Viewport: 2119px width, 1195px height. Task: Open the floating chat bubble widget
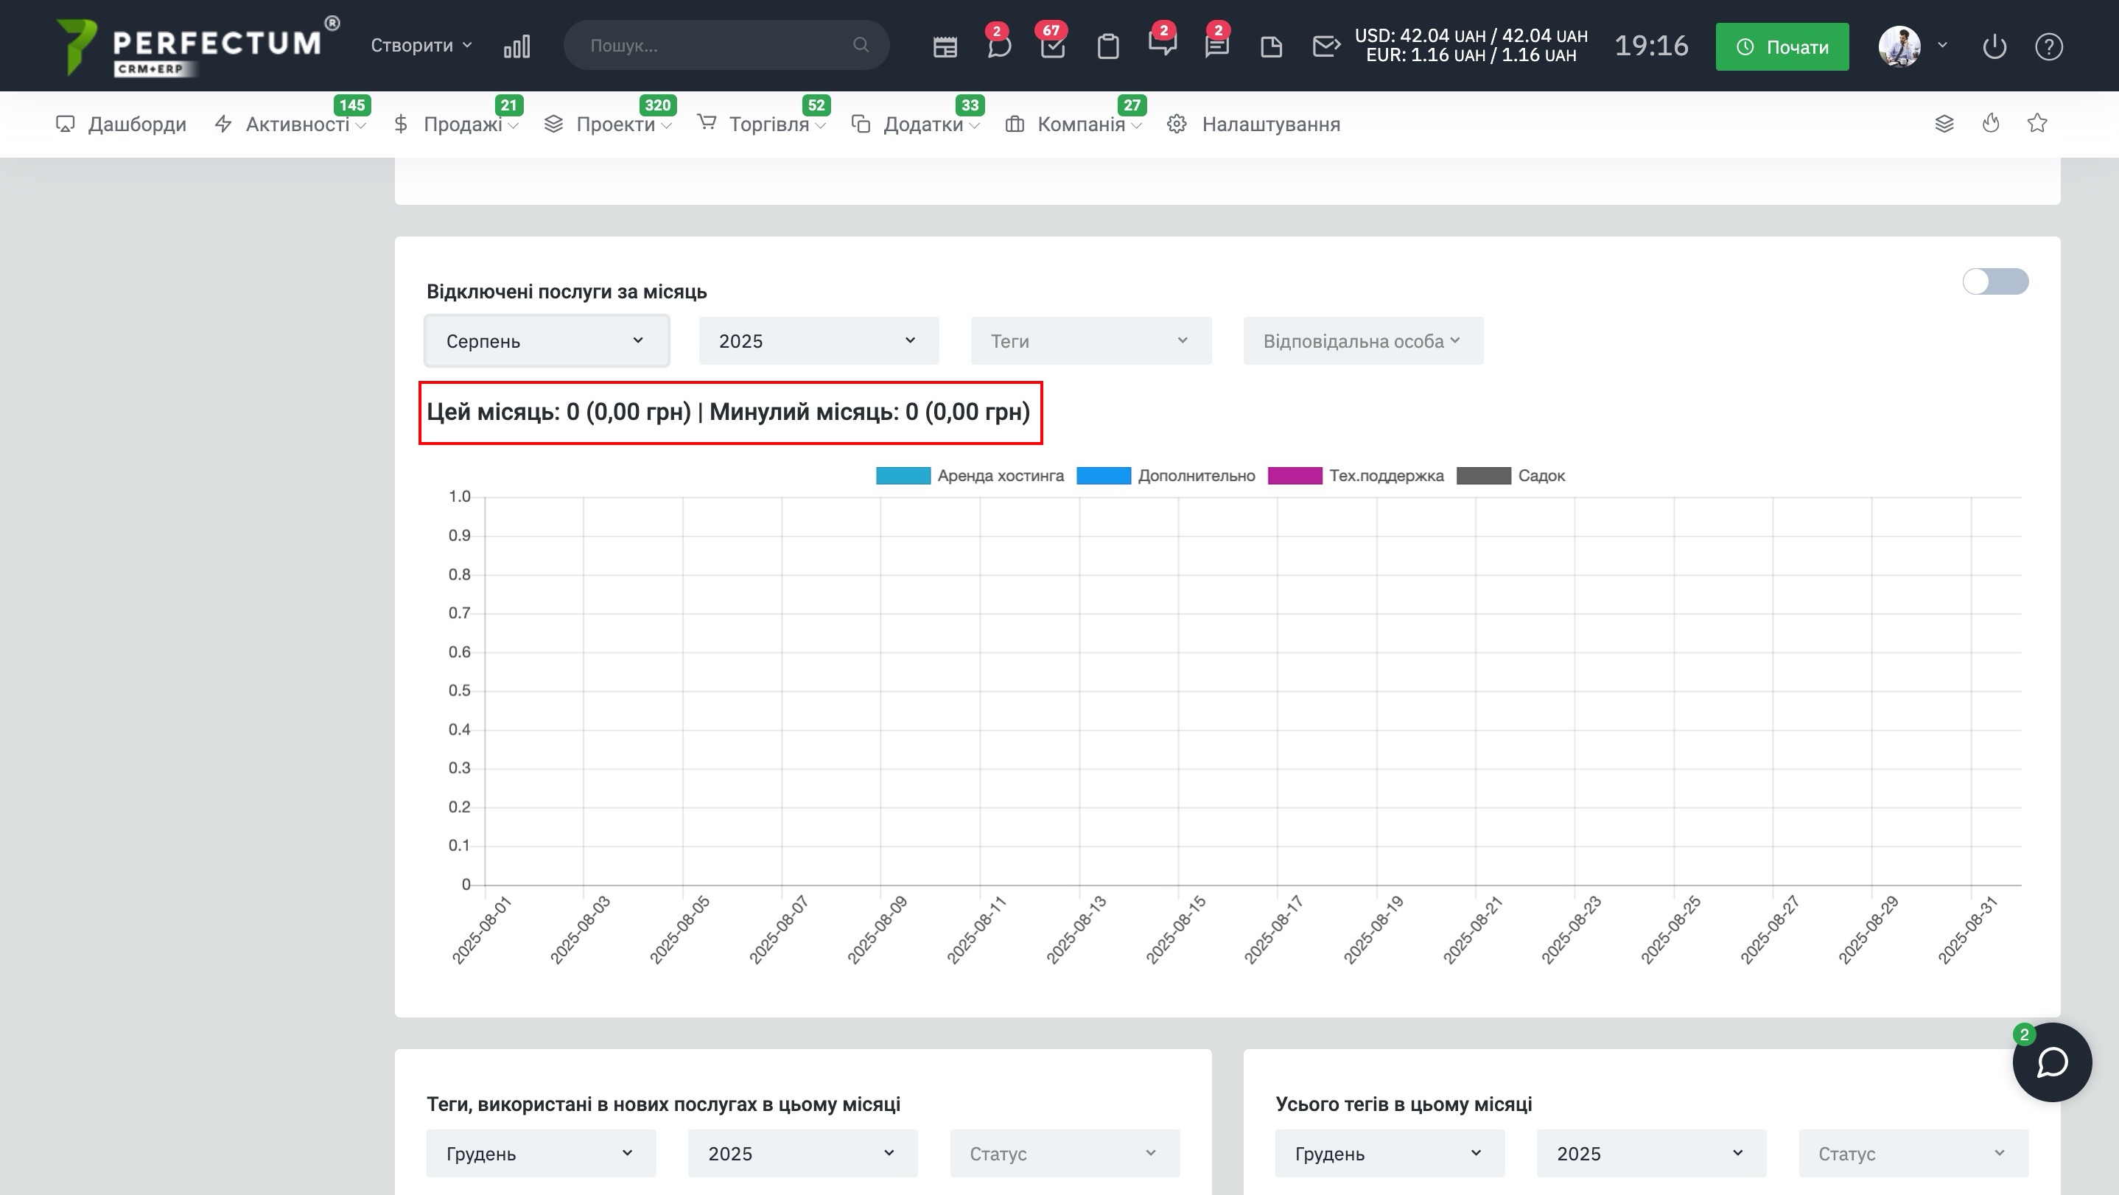pos(2051,1062)
